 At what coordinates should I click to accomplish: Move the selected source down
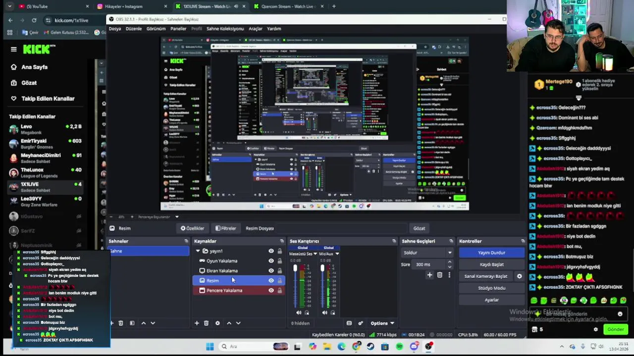point(238,323)
